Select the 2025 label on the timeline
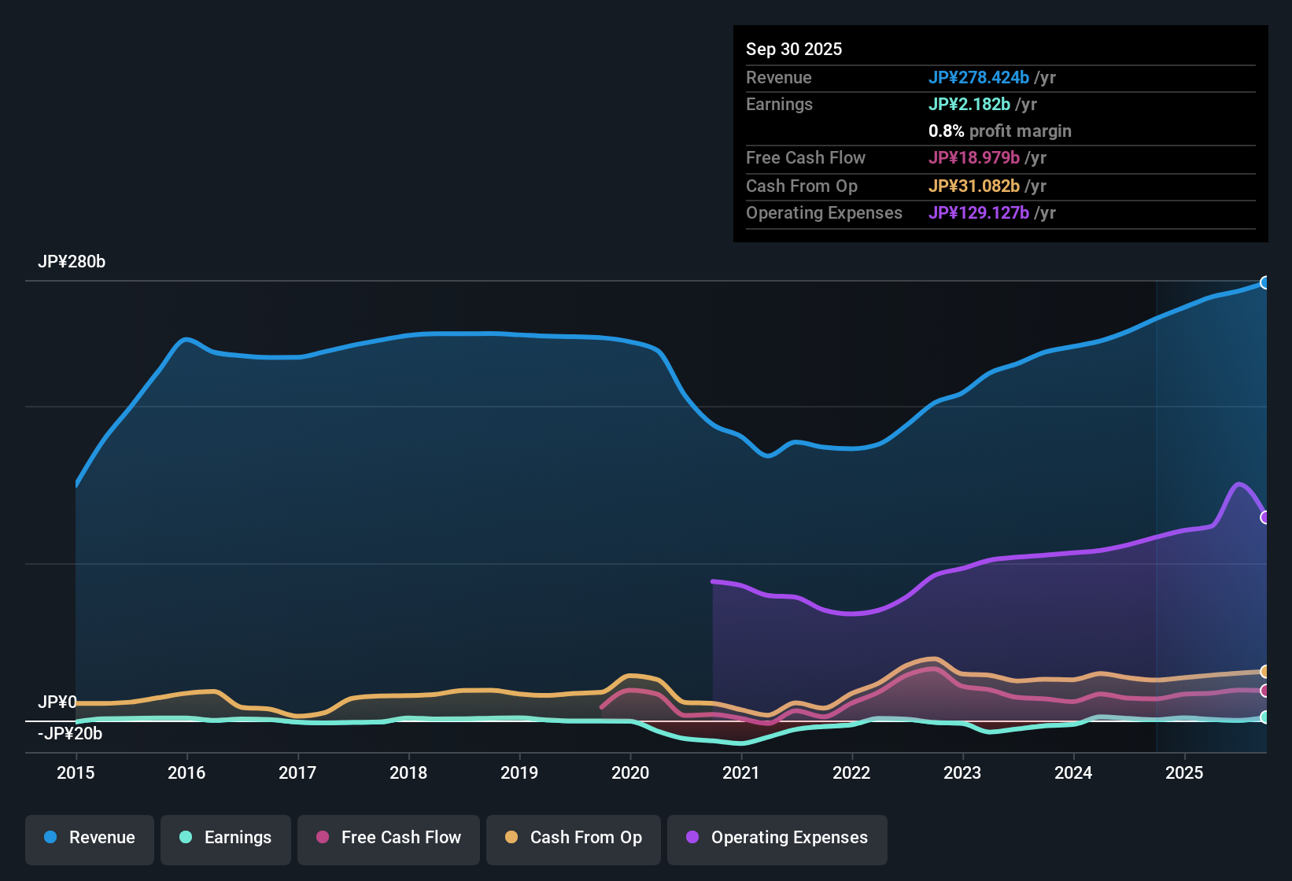The image size is (1292, 881). click(x=1185, y=773)
